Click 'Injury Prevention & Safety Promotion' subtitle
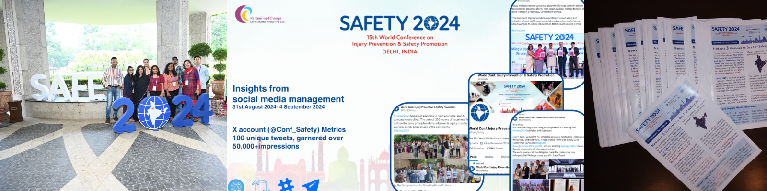Image resolution: width=767 pixels, height=191 pixels. (400, 44)
